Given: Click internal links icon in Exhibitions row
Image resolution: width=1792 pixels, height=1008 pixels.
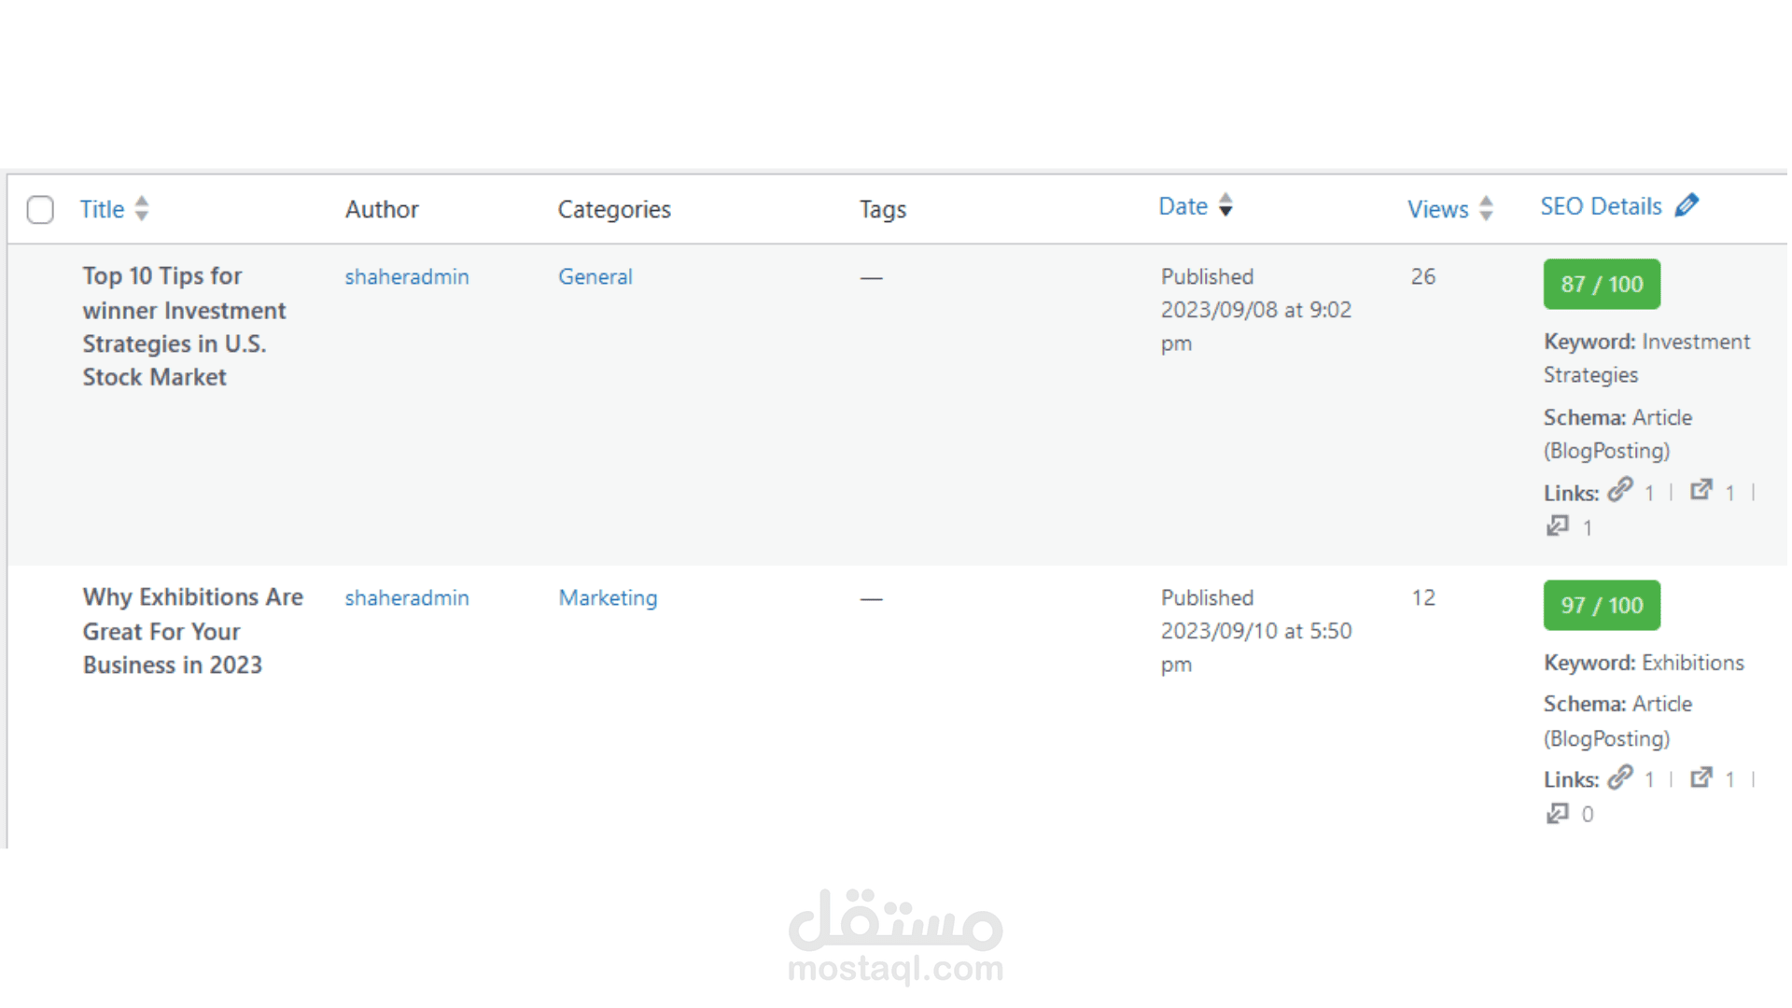Looking at the screenshot, I should [x=1620, y=777].
